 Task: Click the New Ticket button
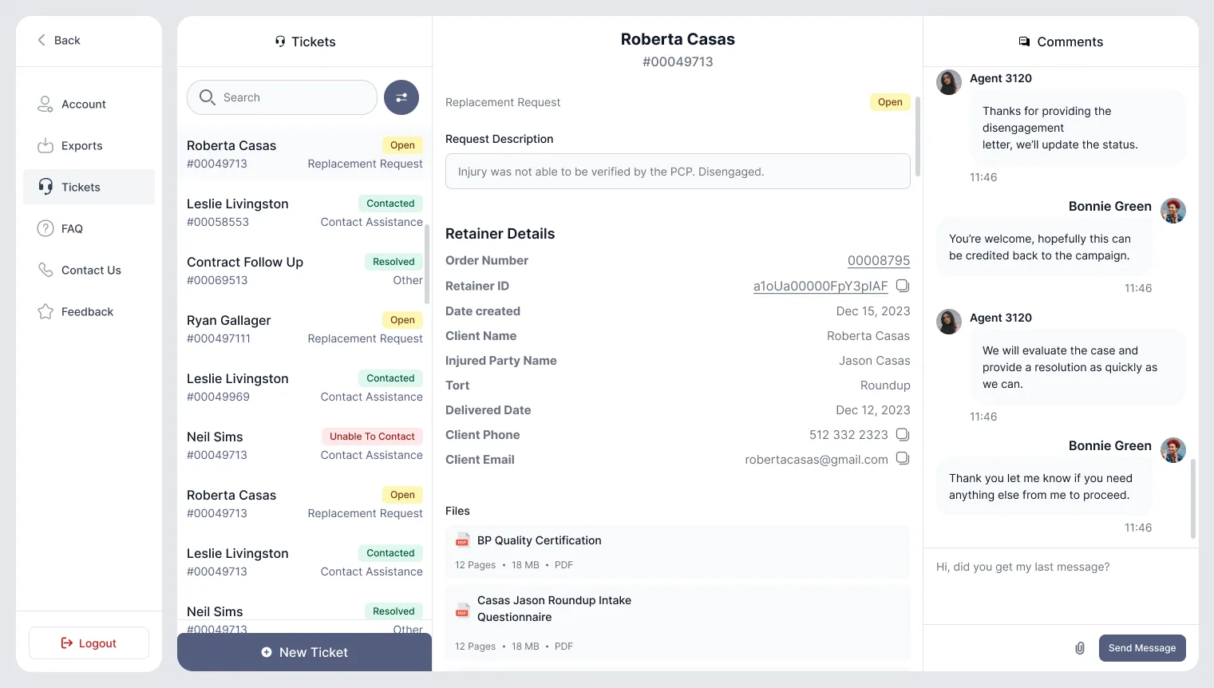click(x=304, y=652)
